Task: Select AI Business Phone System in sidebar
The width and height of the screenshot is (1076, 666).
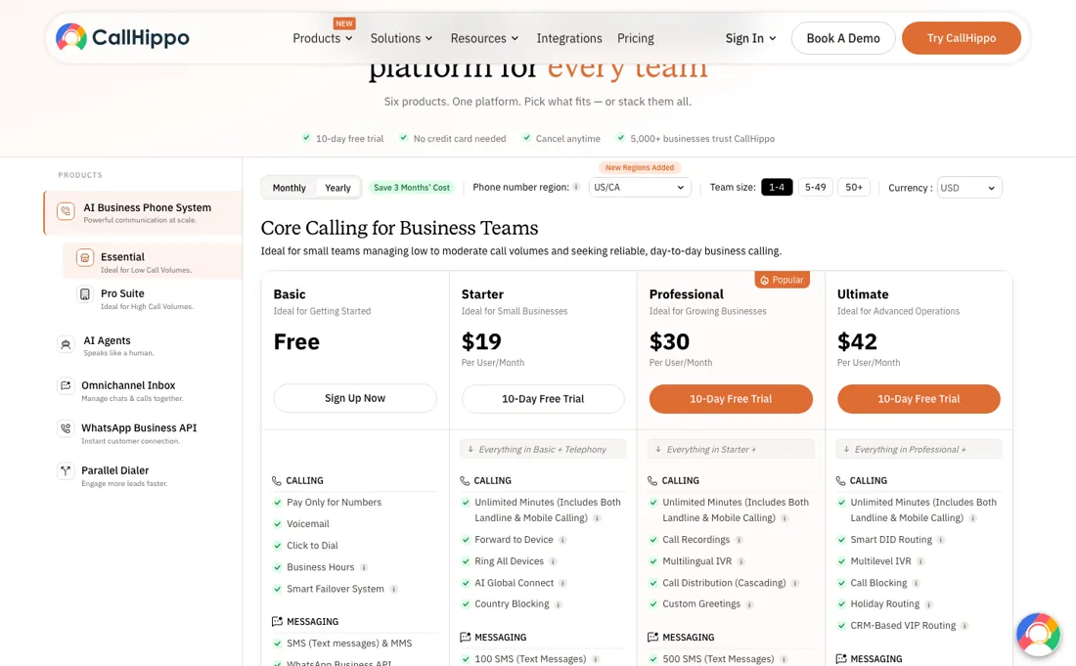Action: click(143, 212)
